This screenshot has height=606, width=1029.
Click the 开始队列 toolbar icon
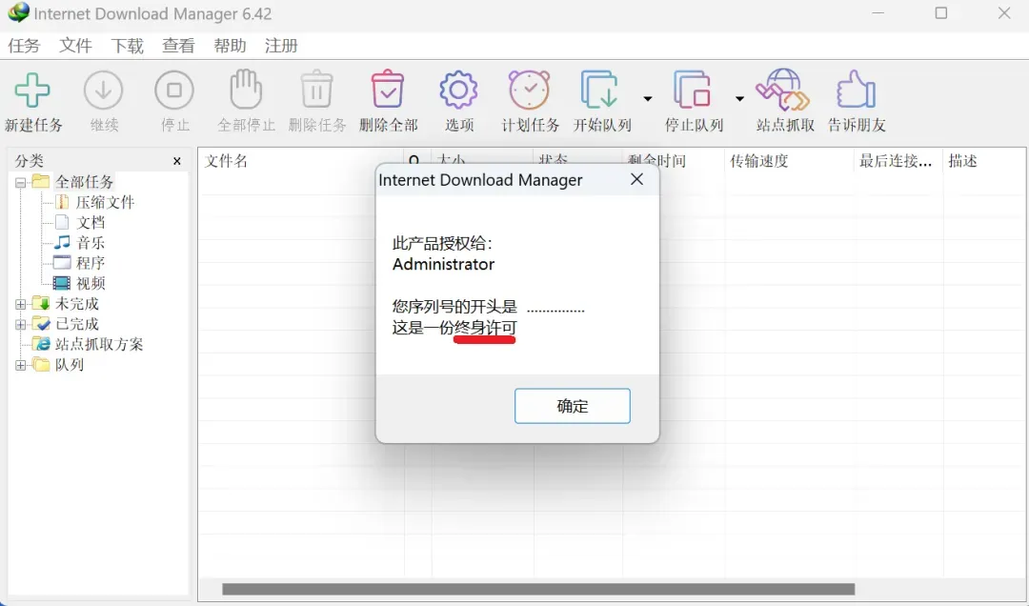(x=600, y=90)
